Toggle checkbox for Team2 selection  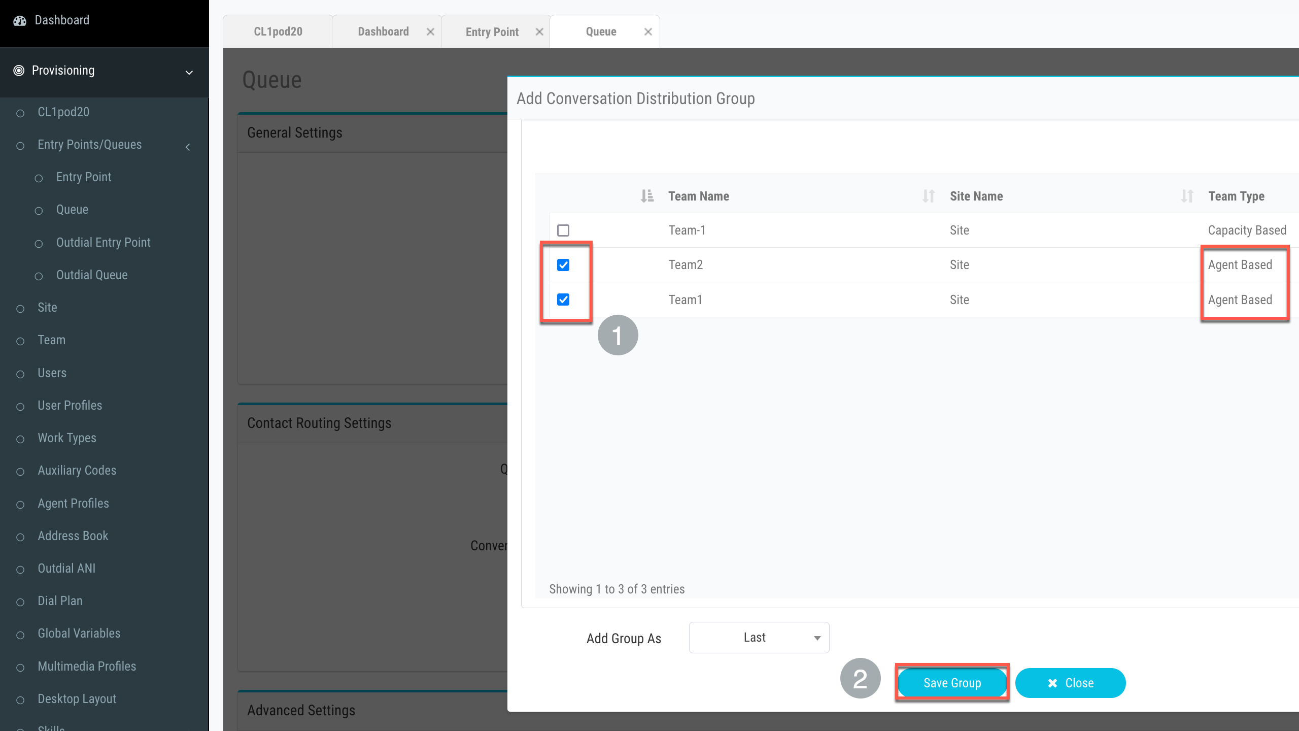pyautogui.click(x=563, y=264)
